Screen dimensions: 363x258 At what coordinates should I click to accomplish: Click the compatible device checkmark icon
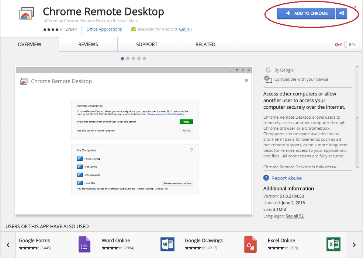[x=268, y=79]
